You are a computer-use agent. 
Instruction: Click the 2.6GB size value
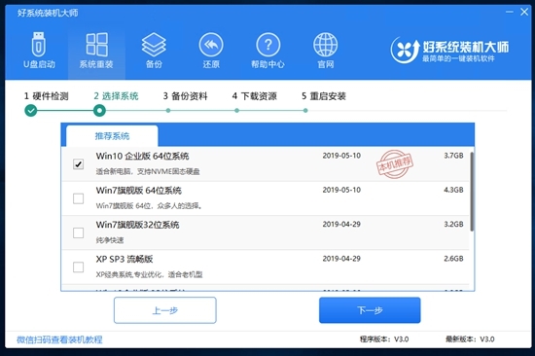click(453, 259)
